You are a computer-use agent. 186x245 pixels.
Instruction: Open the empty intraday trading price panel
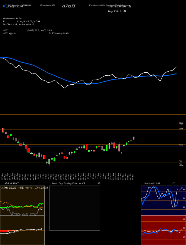coord(74,208)
